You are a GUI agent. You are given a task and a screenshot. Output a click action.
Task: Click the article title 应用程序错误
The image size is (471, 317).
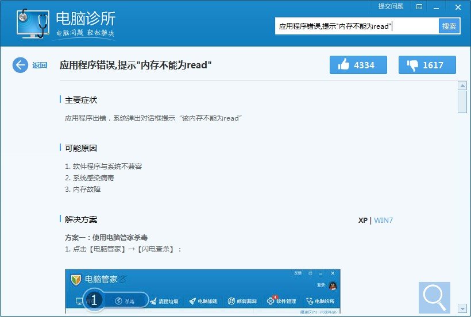(x=136, y=65)
